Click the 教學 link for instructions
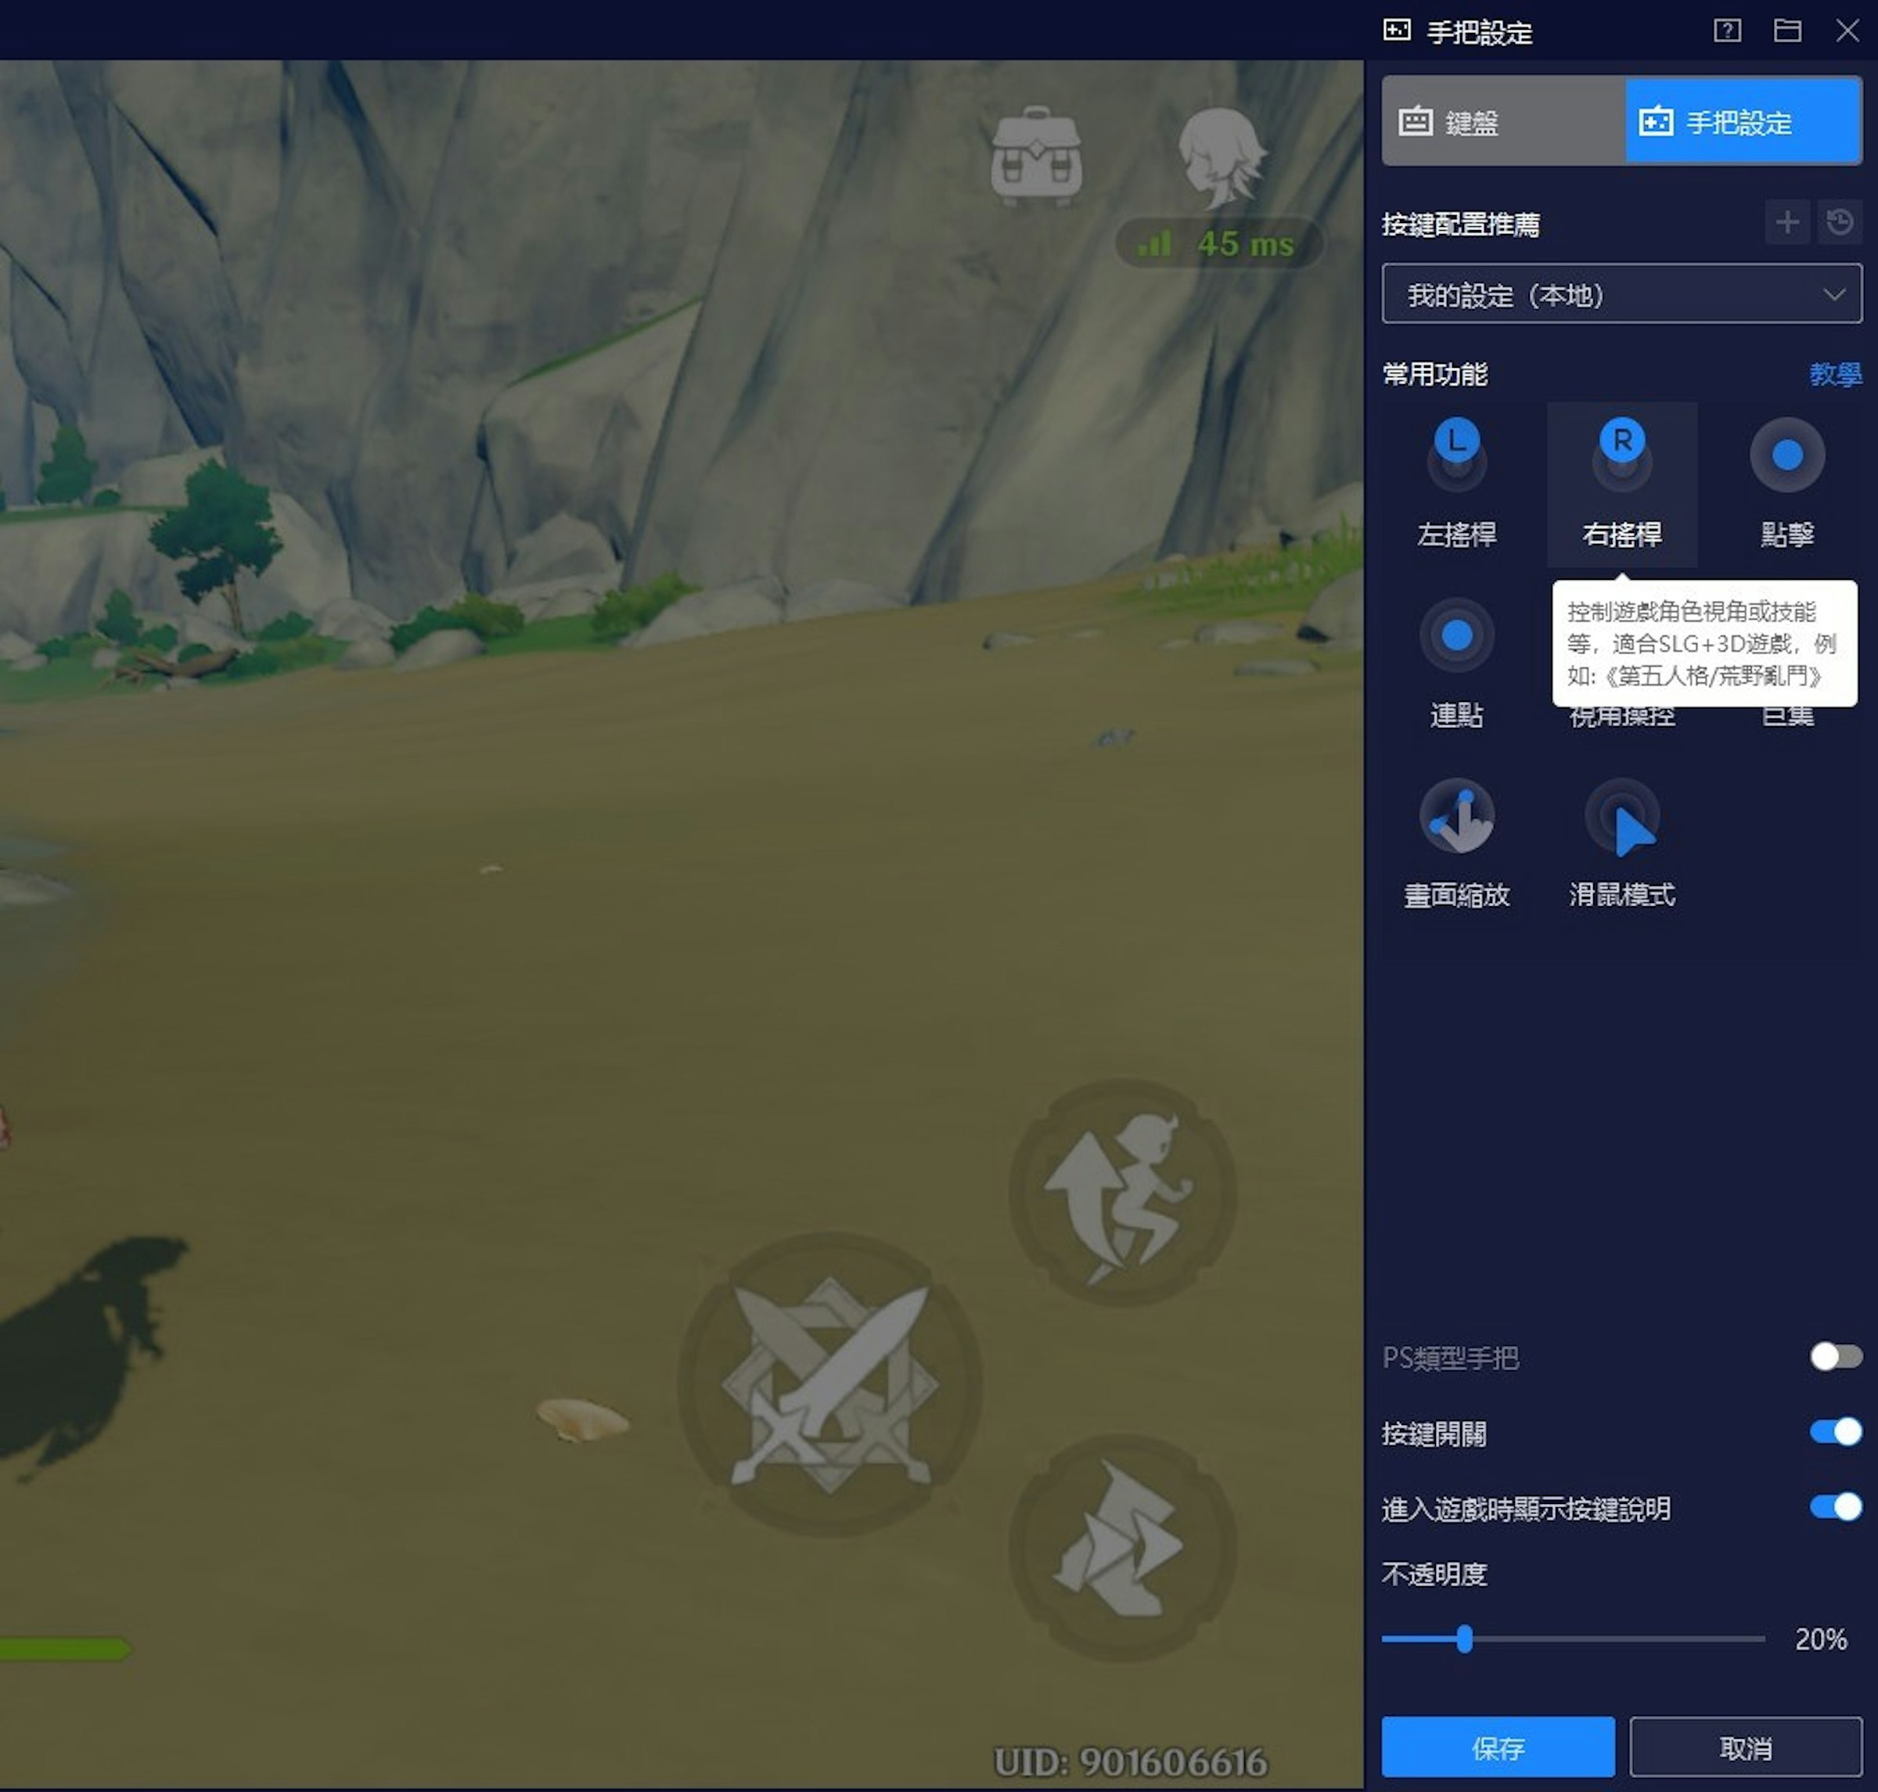 [x=1834, y=374]
